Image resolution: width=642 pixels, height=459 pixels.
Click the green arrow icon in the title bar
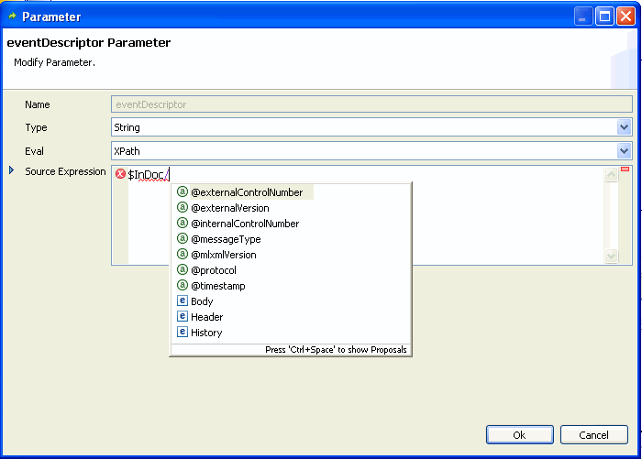(x=12, y=16)
